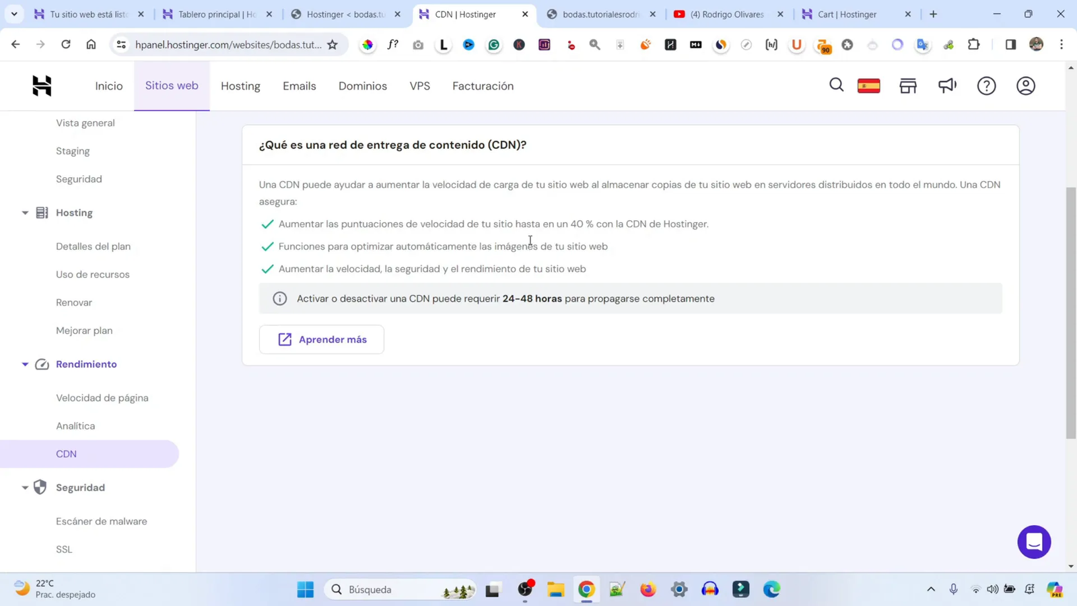This screenshot has height=606, width=1077.
Task: Switch to Rodrigo Olivares YouTube tab
Action: [727, 14]
